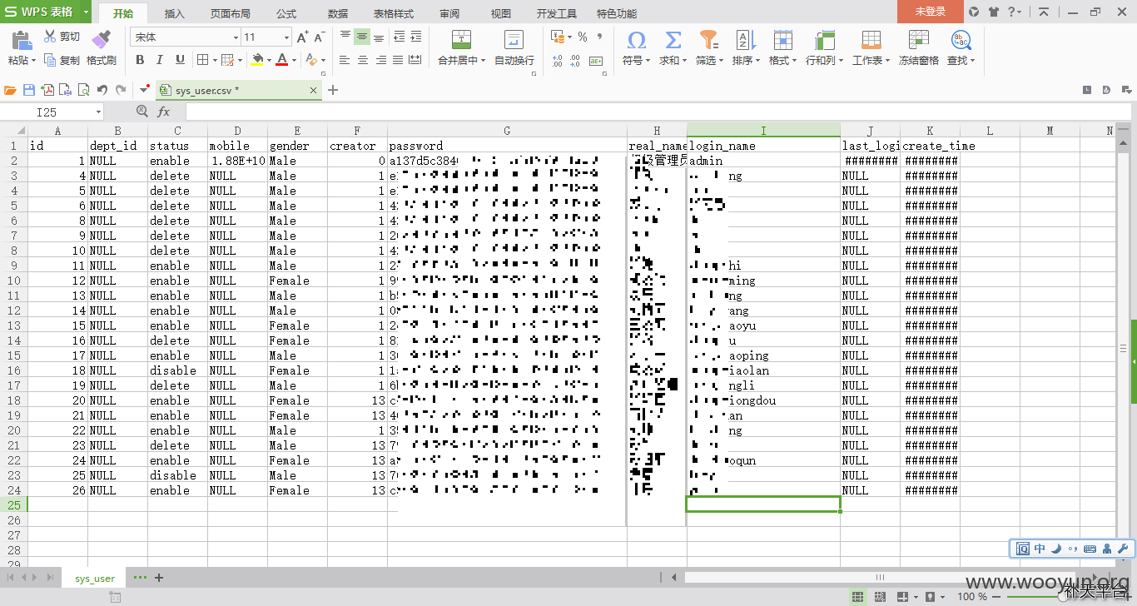Decrease font size with smaller A
The width and height of the screenshot is (1137, 606).
(320, 37)
